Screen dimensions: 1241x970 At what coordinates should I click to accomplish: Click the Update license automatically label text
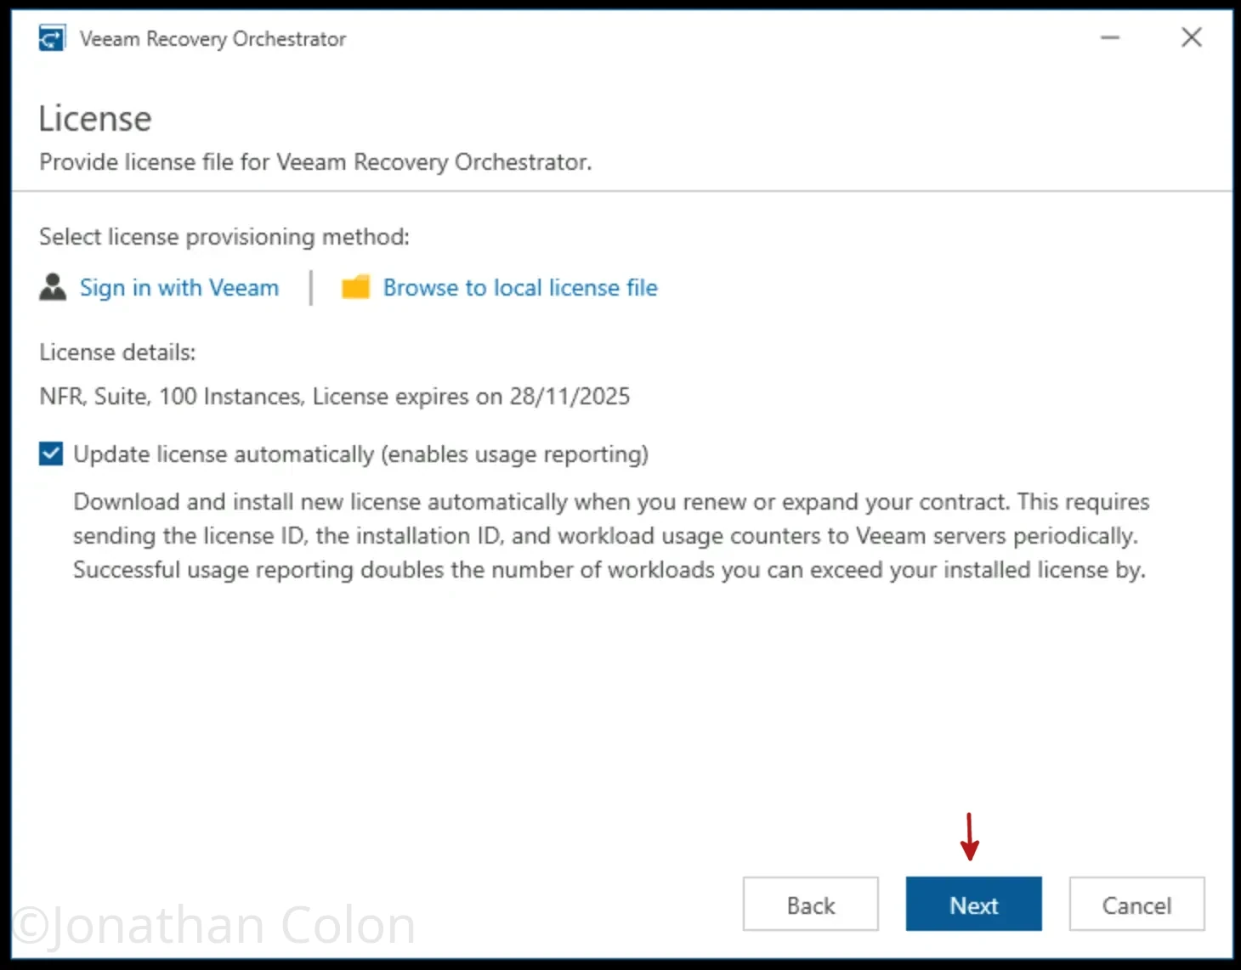tap(360, 454)
